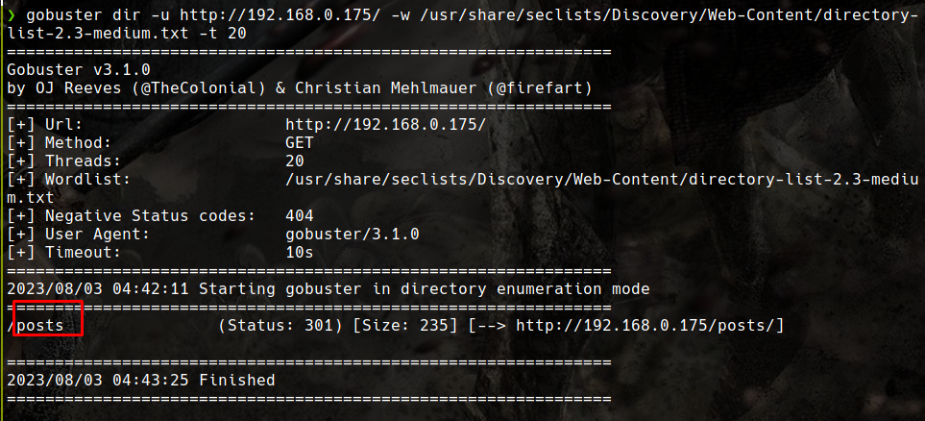Viewport: 925px width, 421px height.
Task: Click the gobuster/3.1.0 user agent value
Action: point(353,235)
